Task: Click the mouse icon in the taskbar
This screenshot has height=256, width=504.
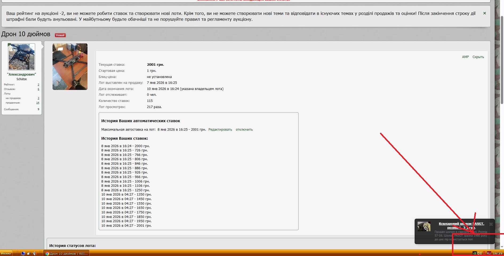Action: 29,253
